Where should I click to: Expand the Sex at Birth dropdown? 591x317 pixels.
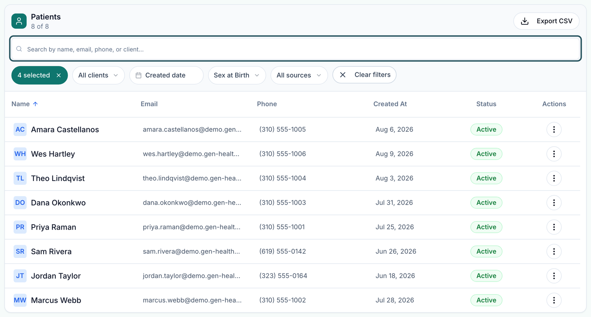click(237, 75)
